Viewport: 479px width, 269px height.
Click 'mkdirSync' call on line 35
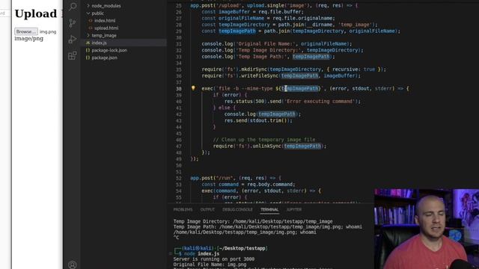point(254,69)
